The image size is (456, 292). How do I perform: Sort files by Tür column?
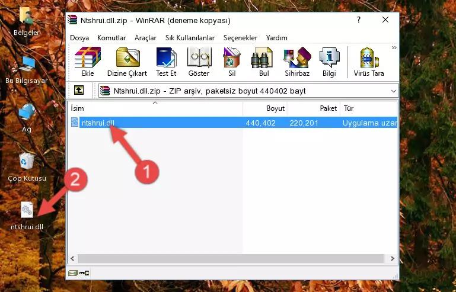[368, 108]
